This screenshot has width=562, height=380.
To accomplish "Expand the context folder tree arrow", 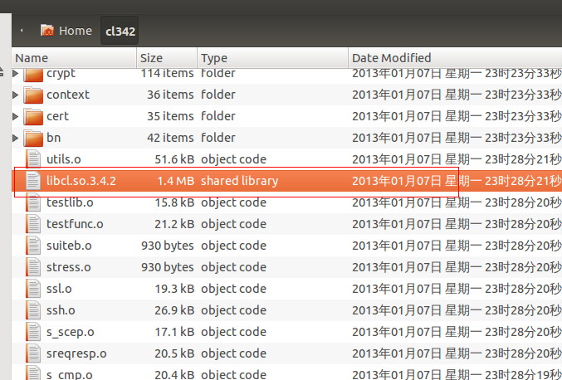I will [16, 95].
